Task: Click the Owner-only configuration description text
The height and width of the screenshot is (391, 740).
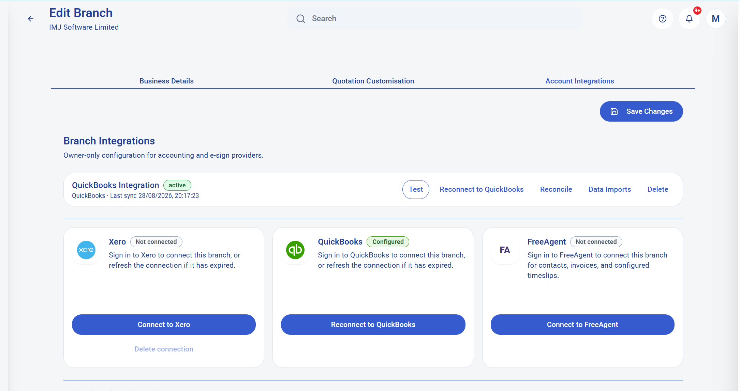Action: click(163, 155)
